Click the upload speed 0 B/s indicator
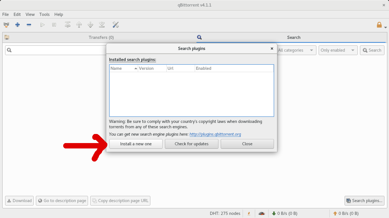 [346, 213]
